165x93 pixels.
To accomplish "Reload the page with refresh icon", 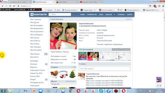I will [x=10, y=6].
